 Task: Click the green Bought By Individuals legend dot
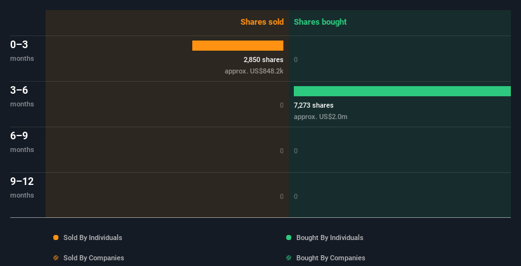click(289, 237)
